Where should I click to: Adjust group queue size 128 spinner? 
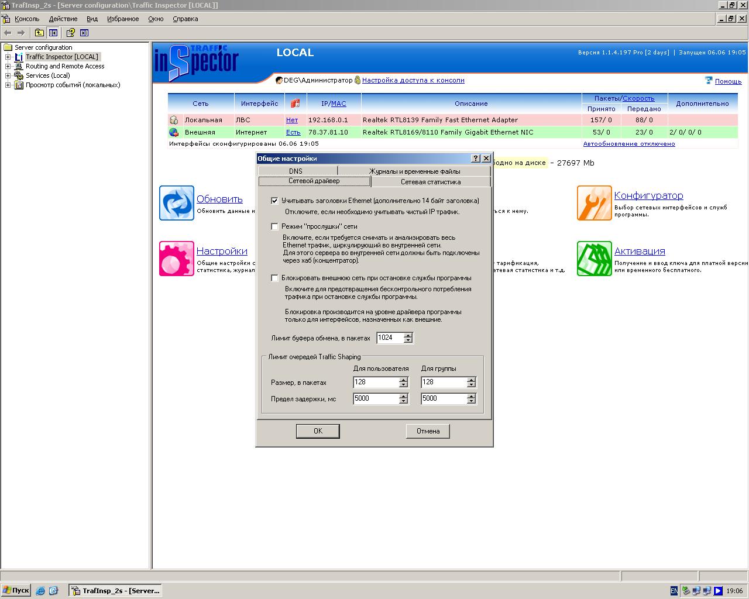471,383
